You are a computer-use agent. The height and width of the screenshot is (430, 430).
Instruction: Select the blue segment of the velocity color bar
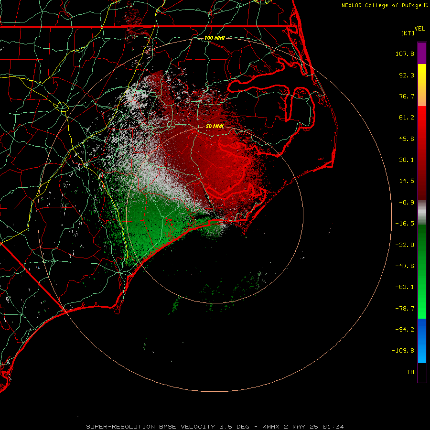[422, 341]
